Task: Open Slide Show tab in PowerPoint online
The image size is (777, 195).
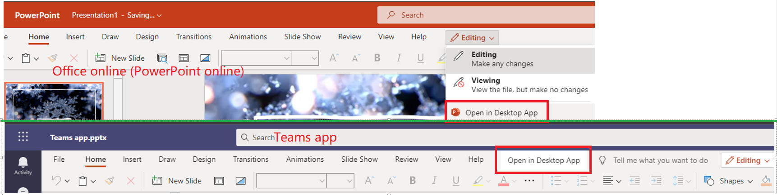Action: (x=303, y=37)
